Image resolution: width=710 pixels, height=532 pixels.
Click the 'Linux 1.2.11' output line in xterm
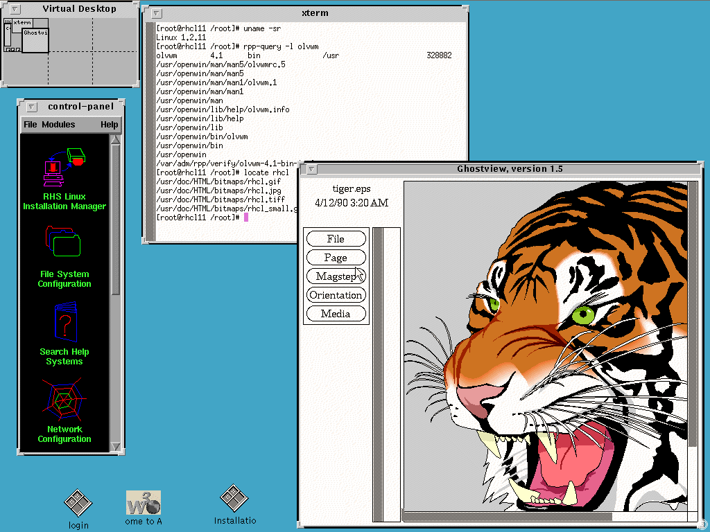181,37
